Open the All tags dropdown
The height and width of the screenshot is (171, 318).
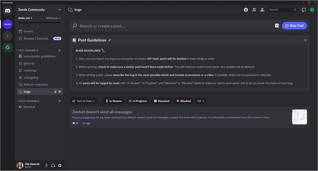[x=200, y=101]
